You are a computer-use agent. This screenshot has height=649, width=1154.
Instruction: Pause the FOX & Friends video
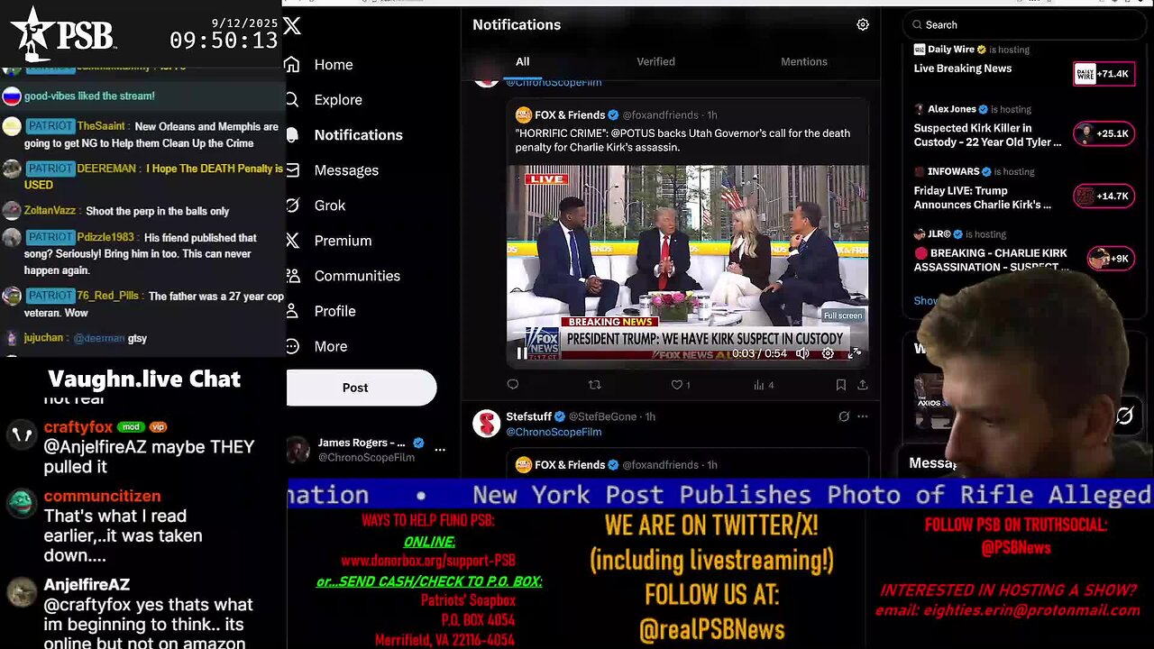click(522, 354)
